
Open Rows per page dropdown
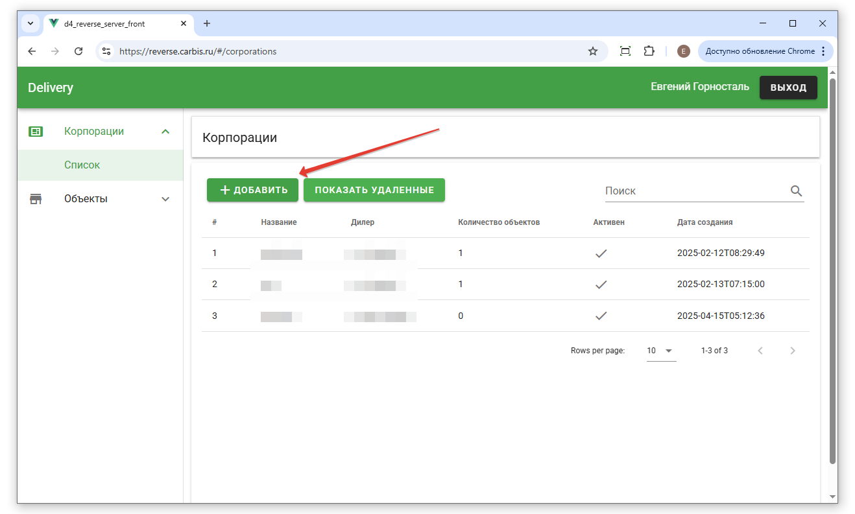click(660, 351)
